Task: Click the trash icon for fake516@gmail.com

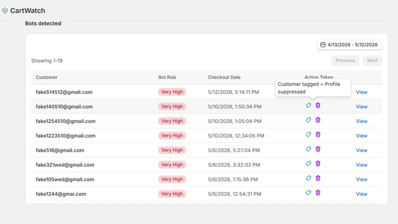Action: [318, 149]
